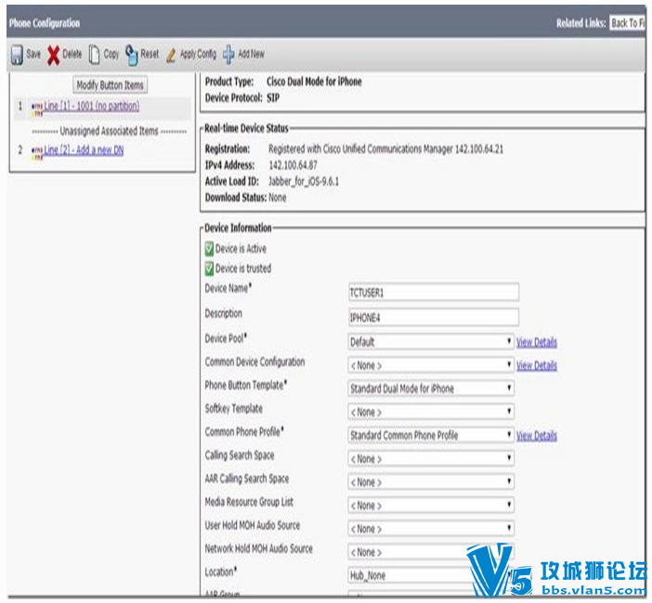Viewport: 652px width, 603px height.
Task: Open the Related Links dropdown
Action: 628,23
